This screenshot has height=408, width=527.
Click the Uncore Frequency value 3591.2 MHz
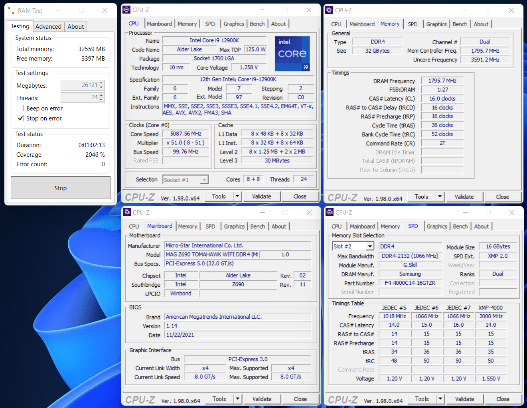(x=485, y=59)
